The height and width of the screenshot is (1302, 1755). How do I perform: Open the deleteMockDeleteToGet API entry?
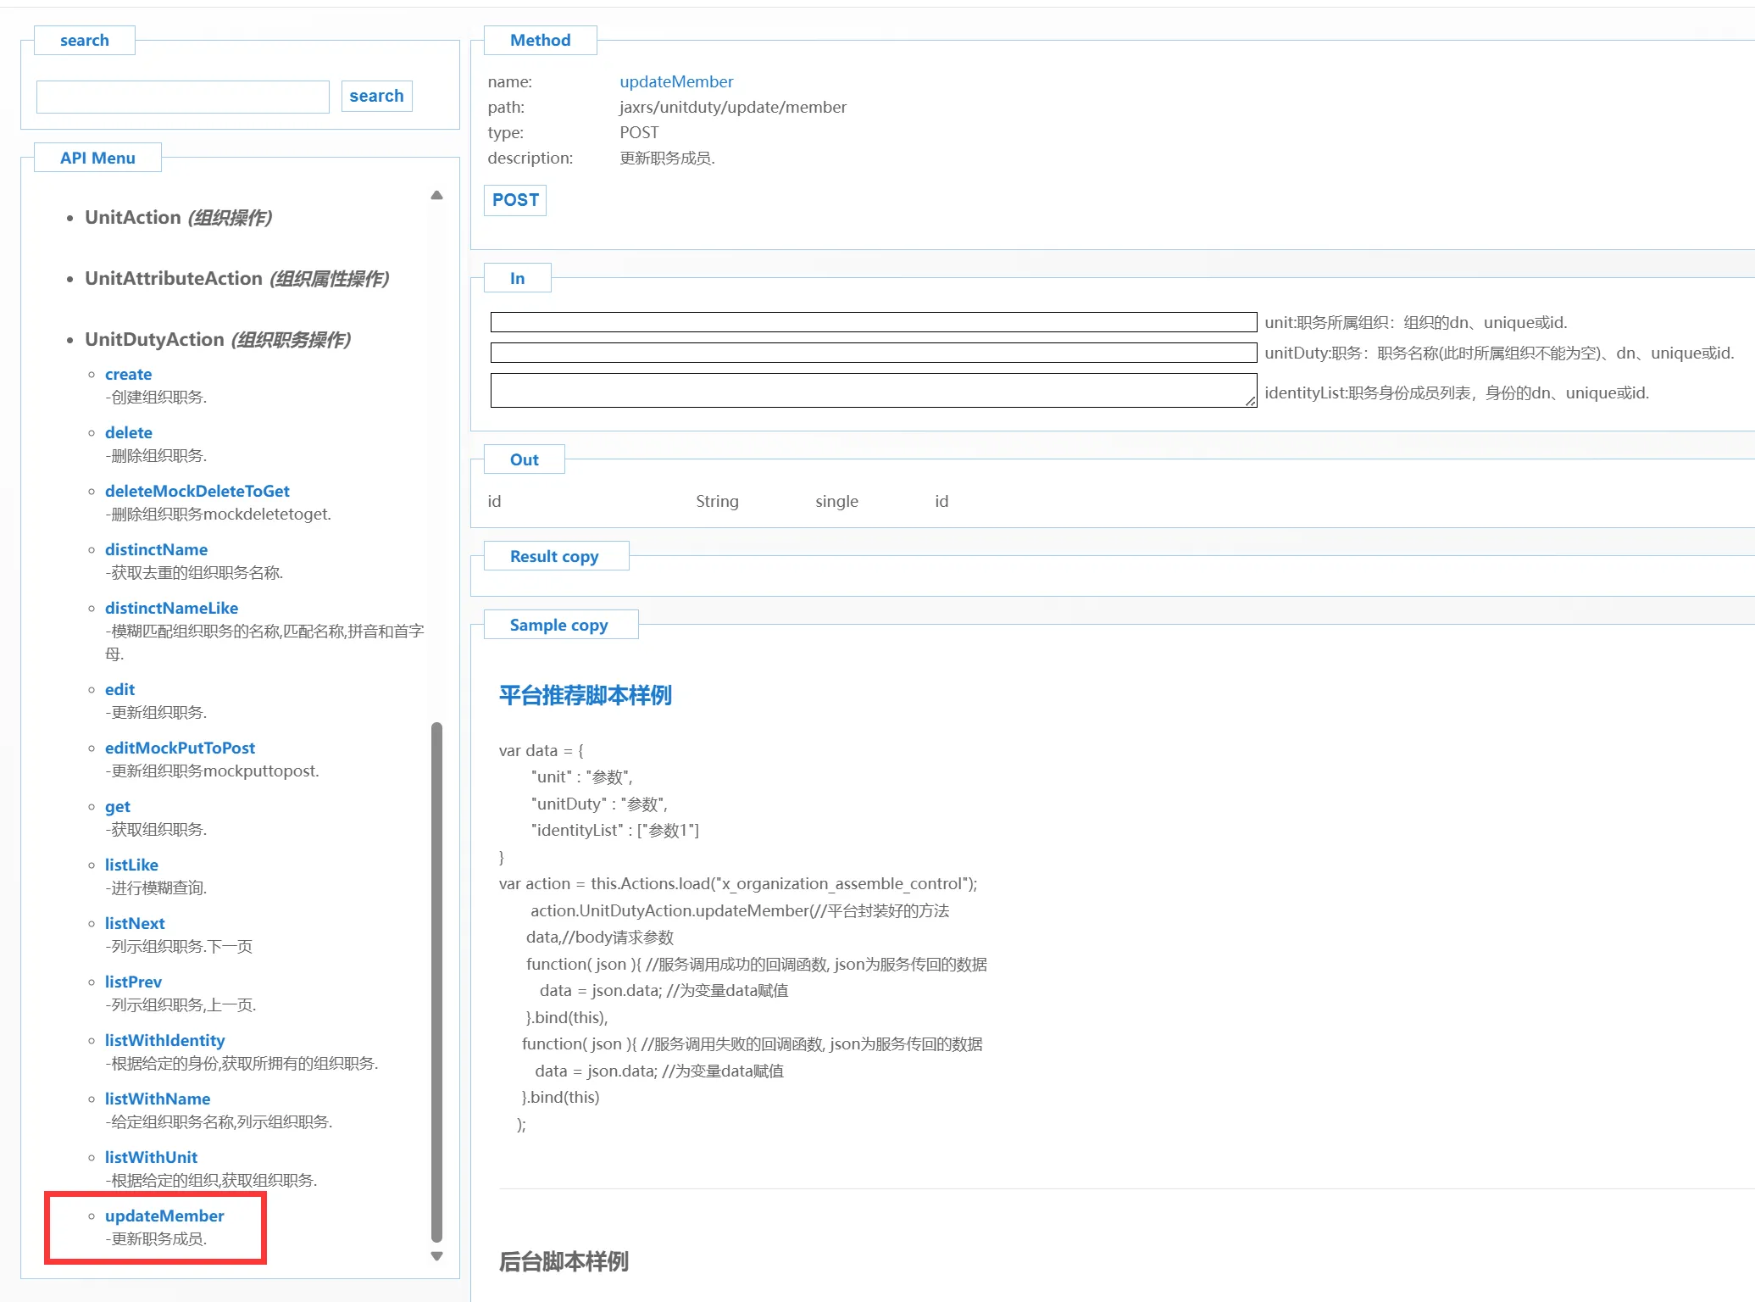coord(197,492)
